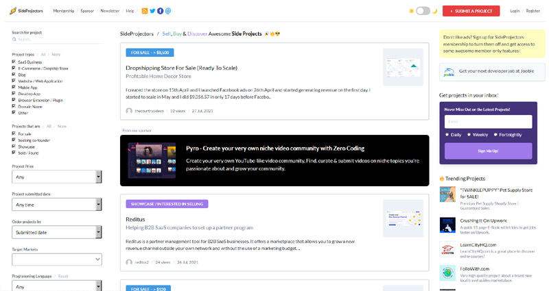The image size is (549, 291).
Task: Select the Daily newsletter option
Action: [447, 134]
